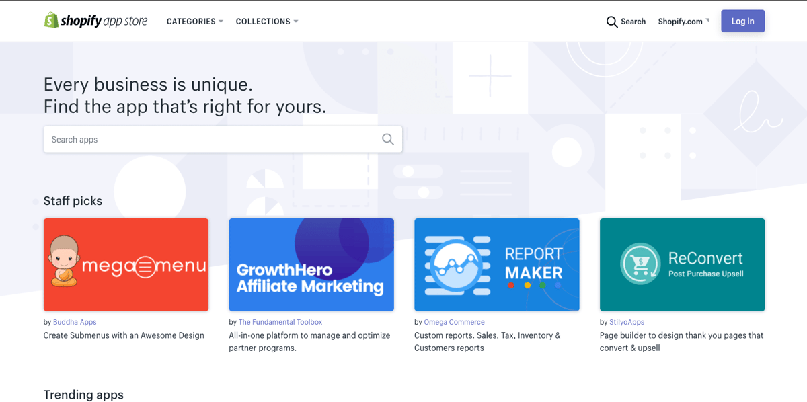The image size is (807, 402).
Task: Open the Buddha Apps developer link
Action: click(x=75, y=322)
